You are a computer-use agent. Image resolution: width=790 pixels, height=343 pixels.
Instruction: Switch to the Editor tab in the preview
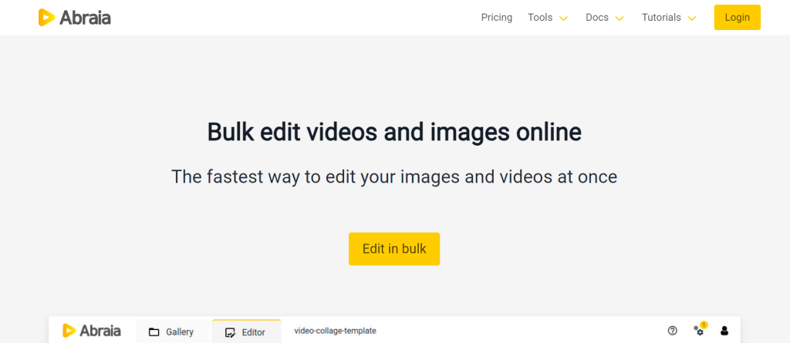[x=246, y=332]
